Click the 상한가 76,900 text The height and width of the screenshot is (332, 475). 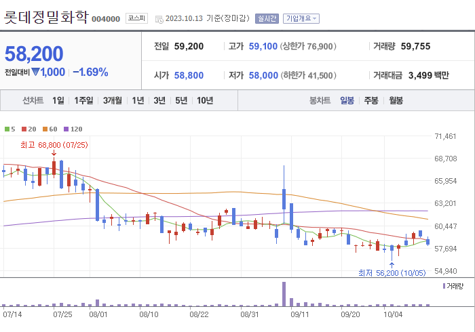coord(308,46)
